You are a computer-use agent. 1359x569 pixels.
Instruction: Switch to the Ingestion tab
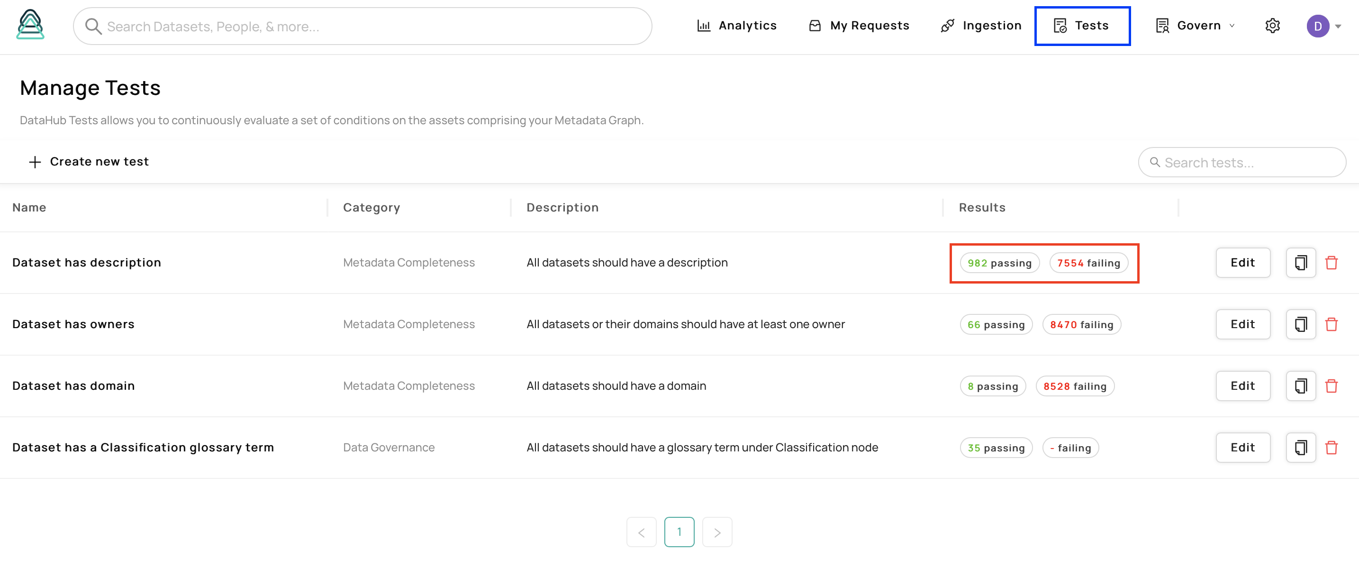981,25
